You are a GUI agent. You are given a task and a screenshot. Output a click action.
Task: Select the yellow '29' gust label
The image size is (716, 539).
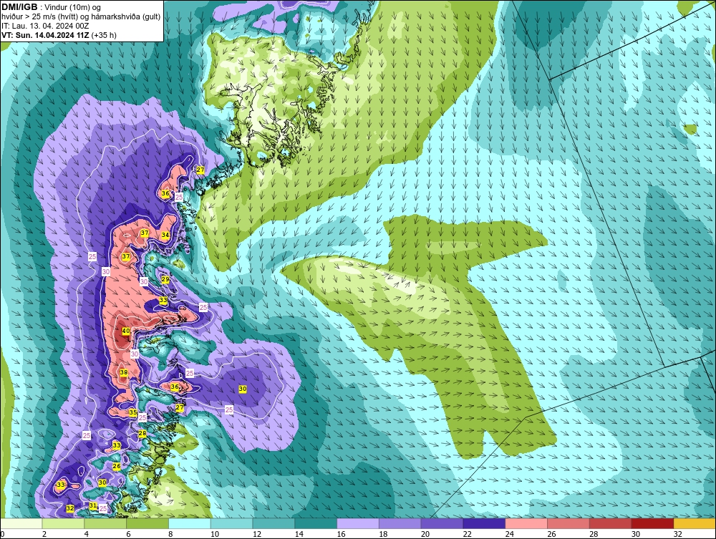point(165,279)
